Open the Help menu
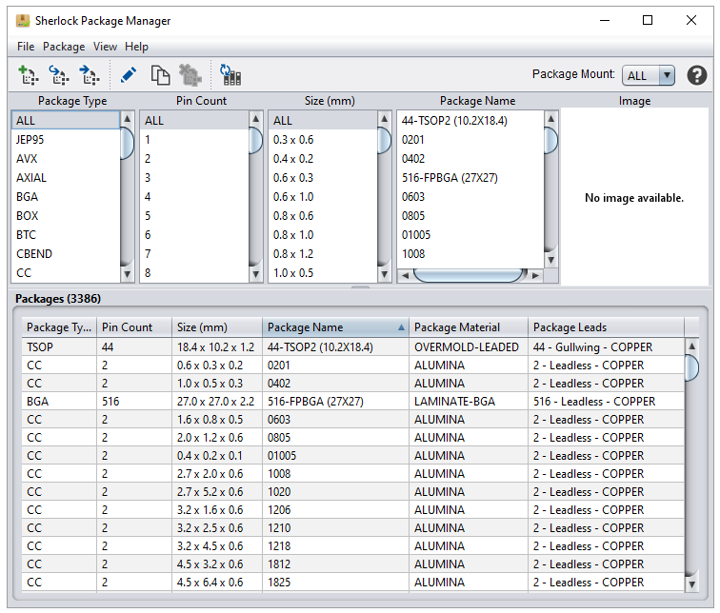The height and width of the screenshot is (613, 720). [x=136, y=47]
